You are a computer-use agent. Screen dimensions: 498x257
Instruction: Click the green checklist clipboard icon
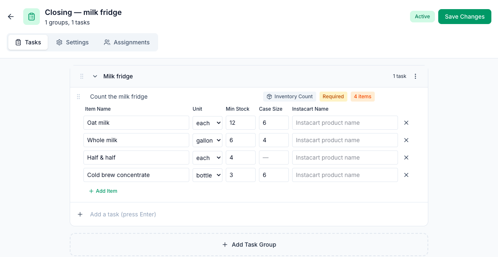pos(32,17)
